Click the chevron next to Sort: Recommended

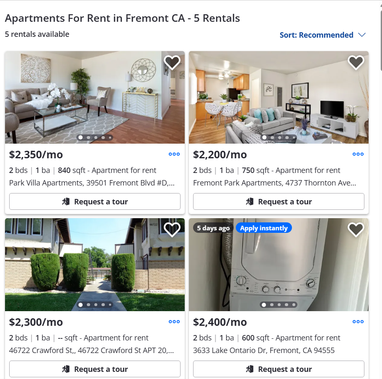click(x=362, y=35)
